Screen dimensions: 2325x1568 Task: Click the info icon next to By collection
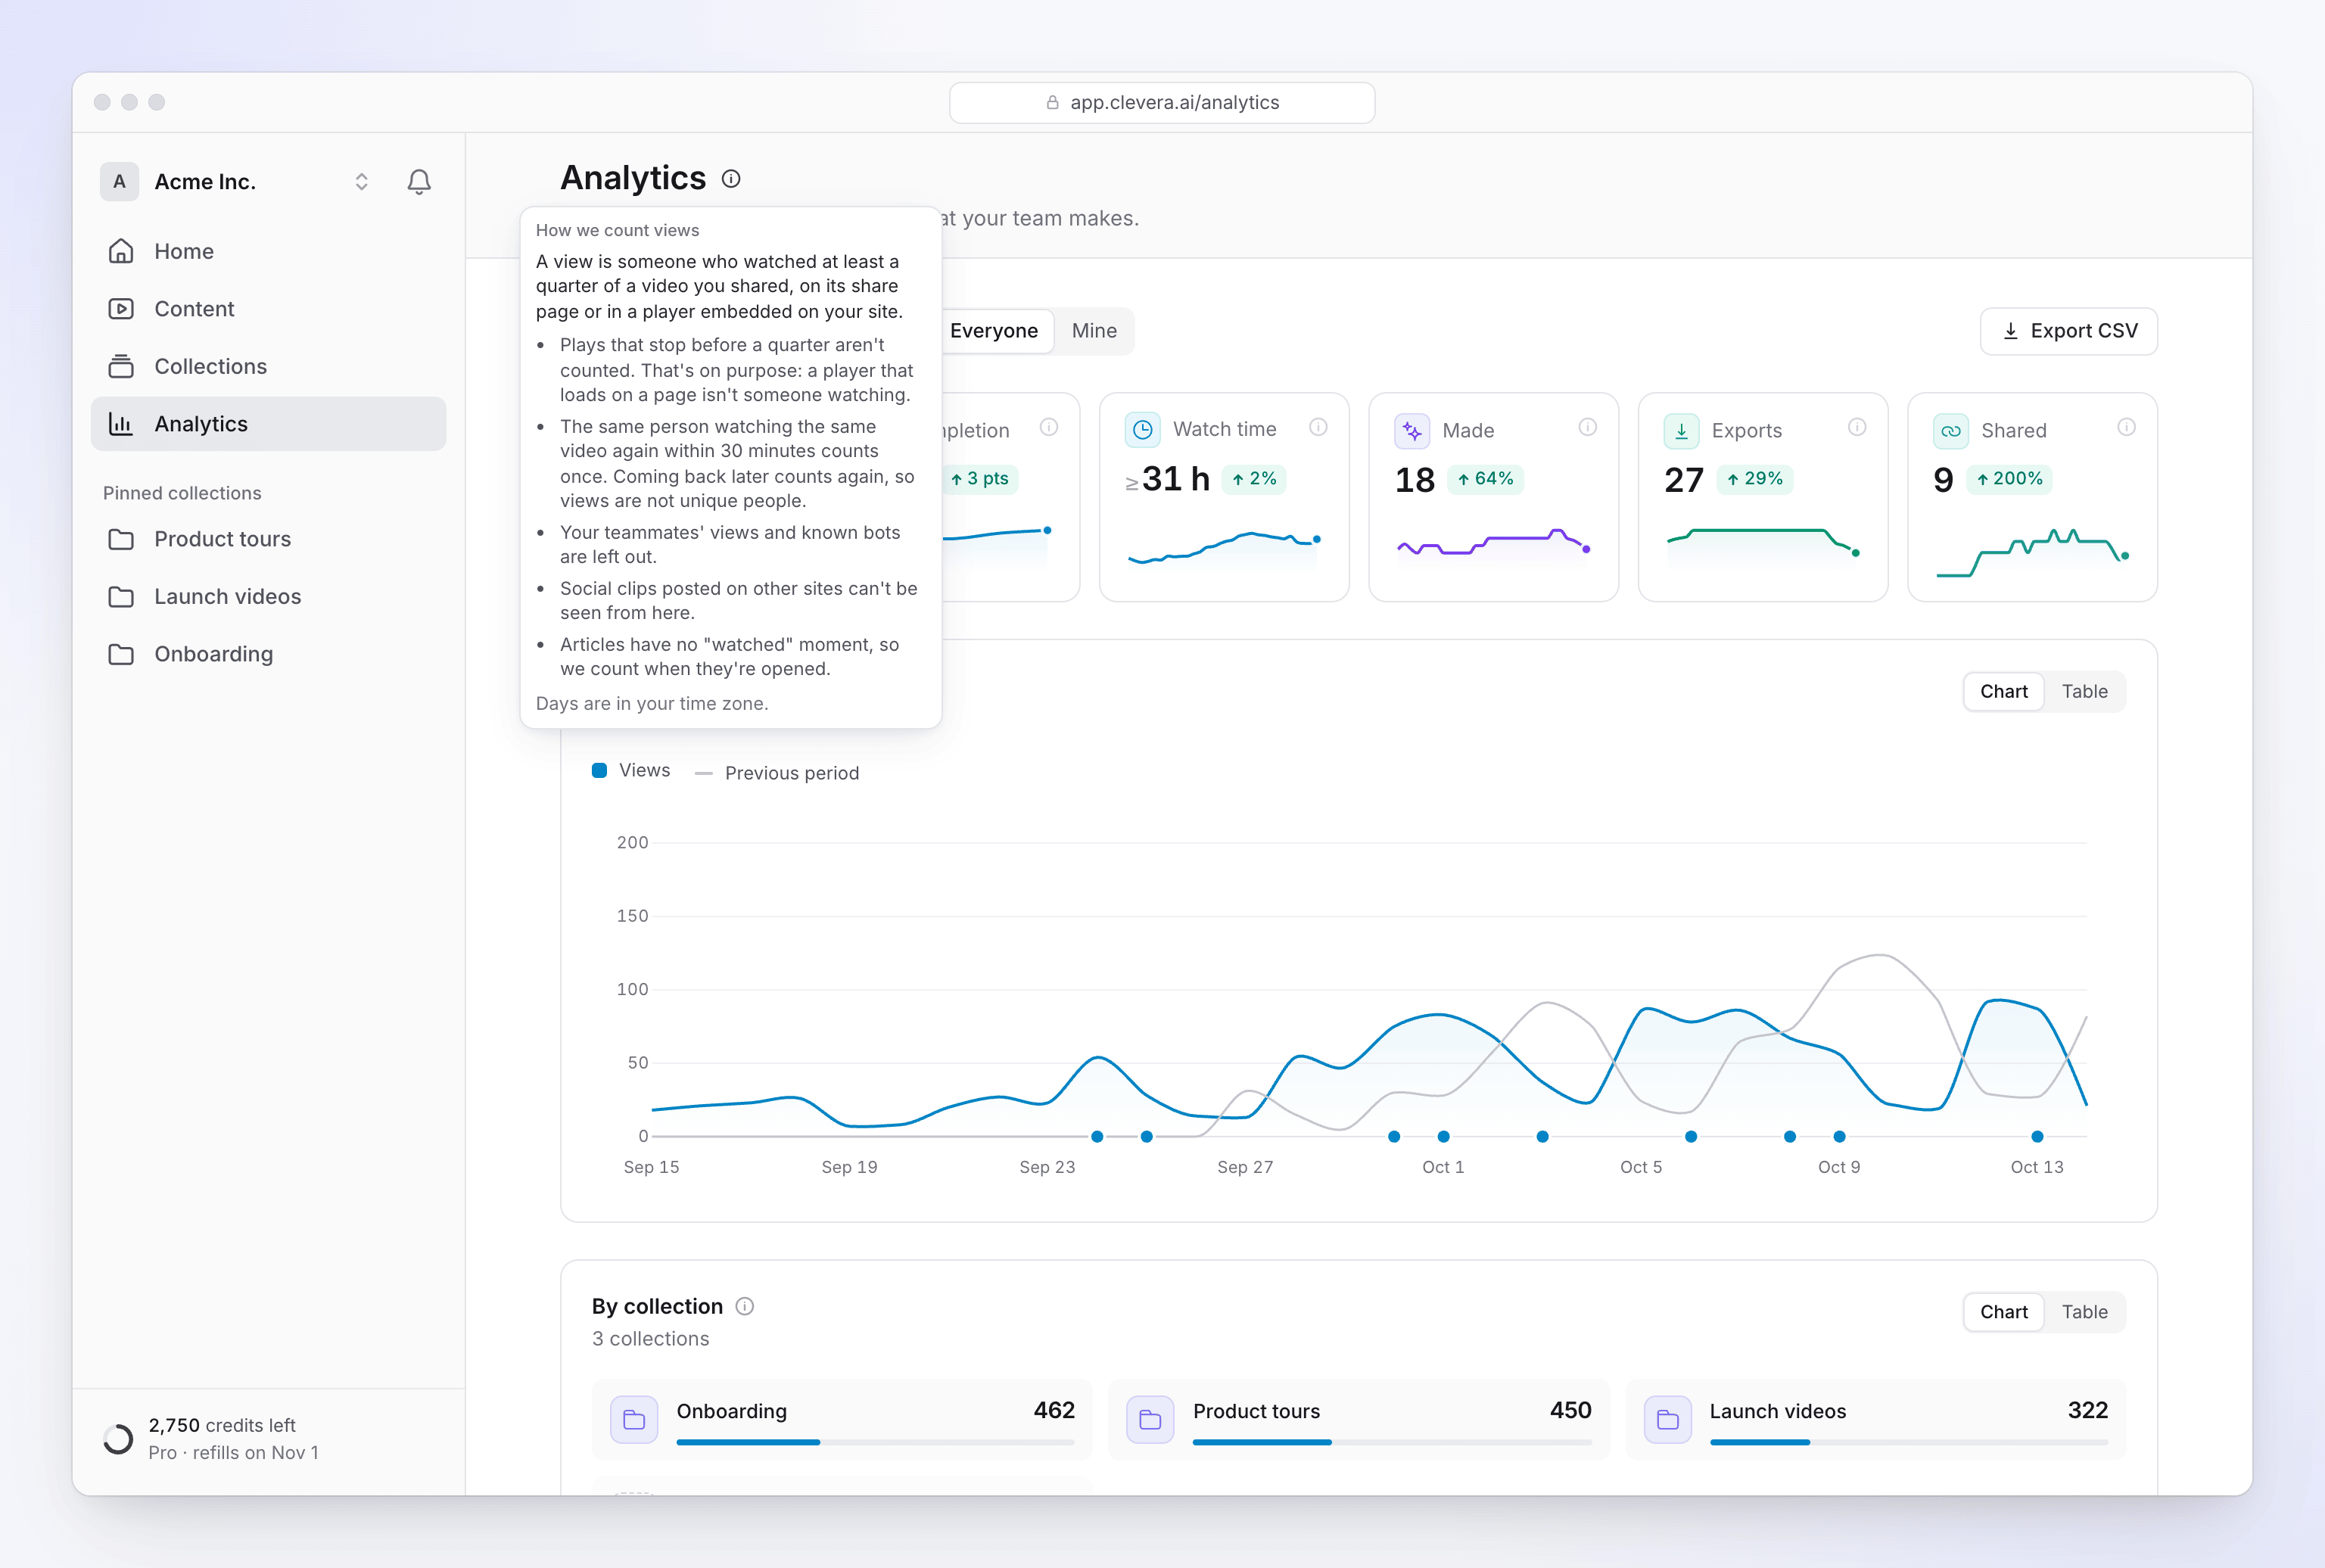[745, 1306]
